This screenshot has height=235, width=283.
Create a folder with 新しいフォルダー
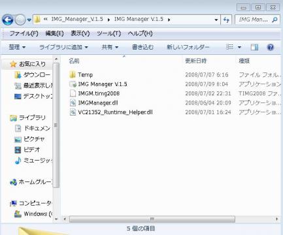point(188,47)
